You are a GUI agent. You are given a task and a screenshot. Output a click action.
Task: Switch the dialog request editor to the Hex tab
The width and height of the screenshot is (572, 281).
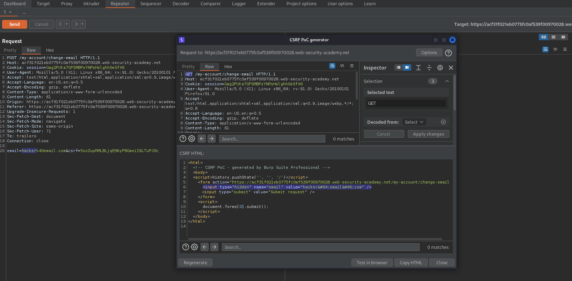[228, 66]
